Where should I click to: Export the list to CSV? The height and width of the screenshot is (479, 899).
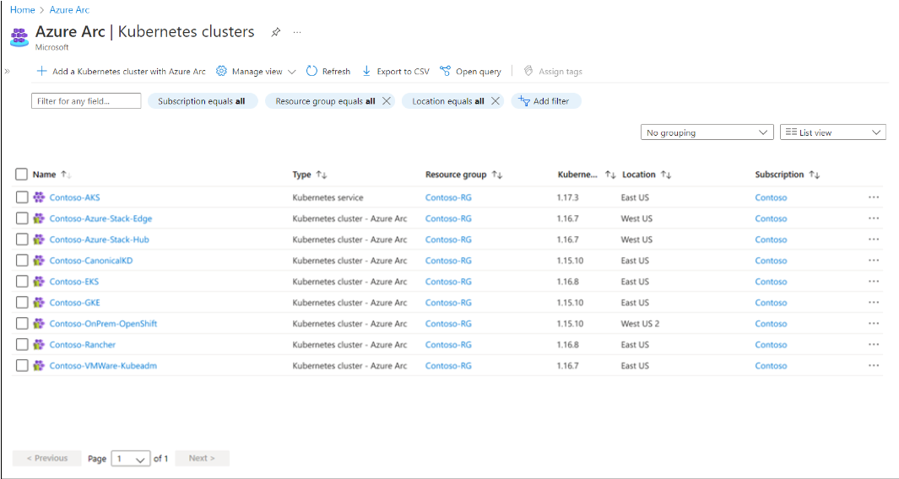point(396,71)
